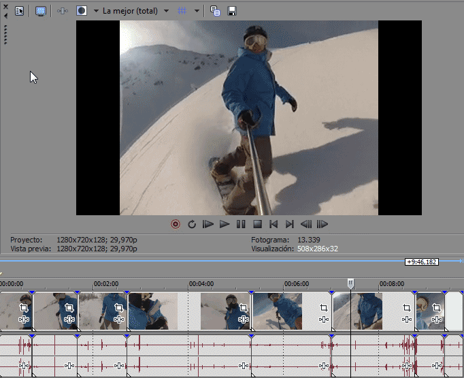The image size is (464, 378).
Task: Click the timeline playhead handle on ruler
Action: (350, 283)
